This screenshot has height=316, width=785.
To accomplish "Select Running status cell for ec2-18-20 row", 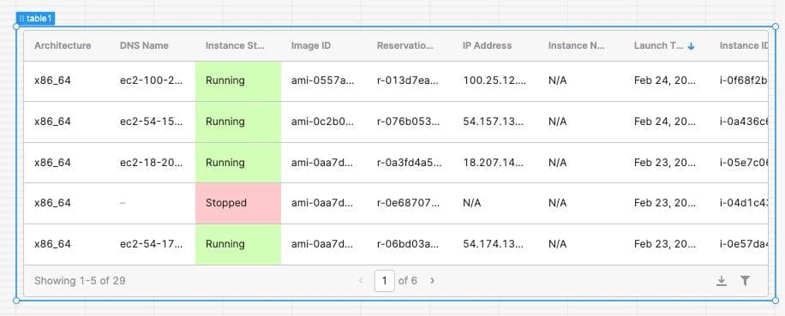I will coord(238,163).
